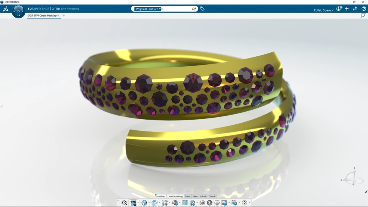
Task: Open the Physical Product search type dropdown
Action: coord(148,9)
